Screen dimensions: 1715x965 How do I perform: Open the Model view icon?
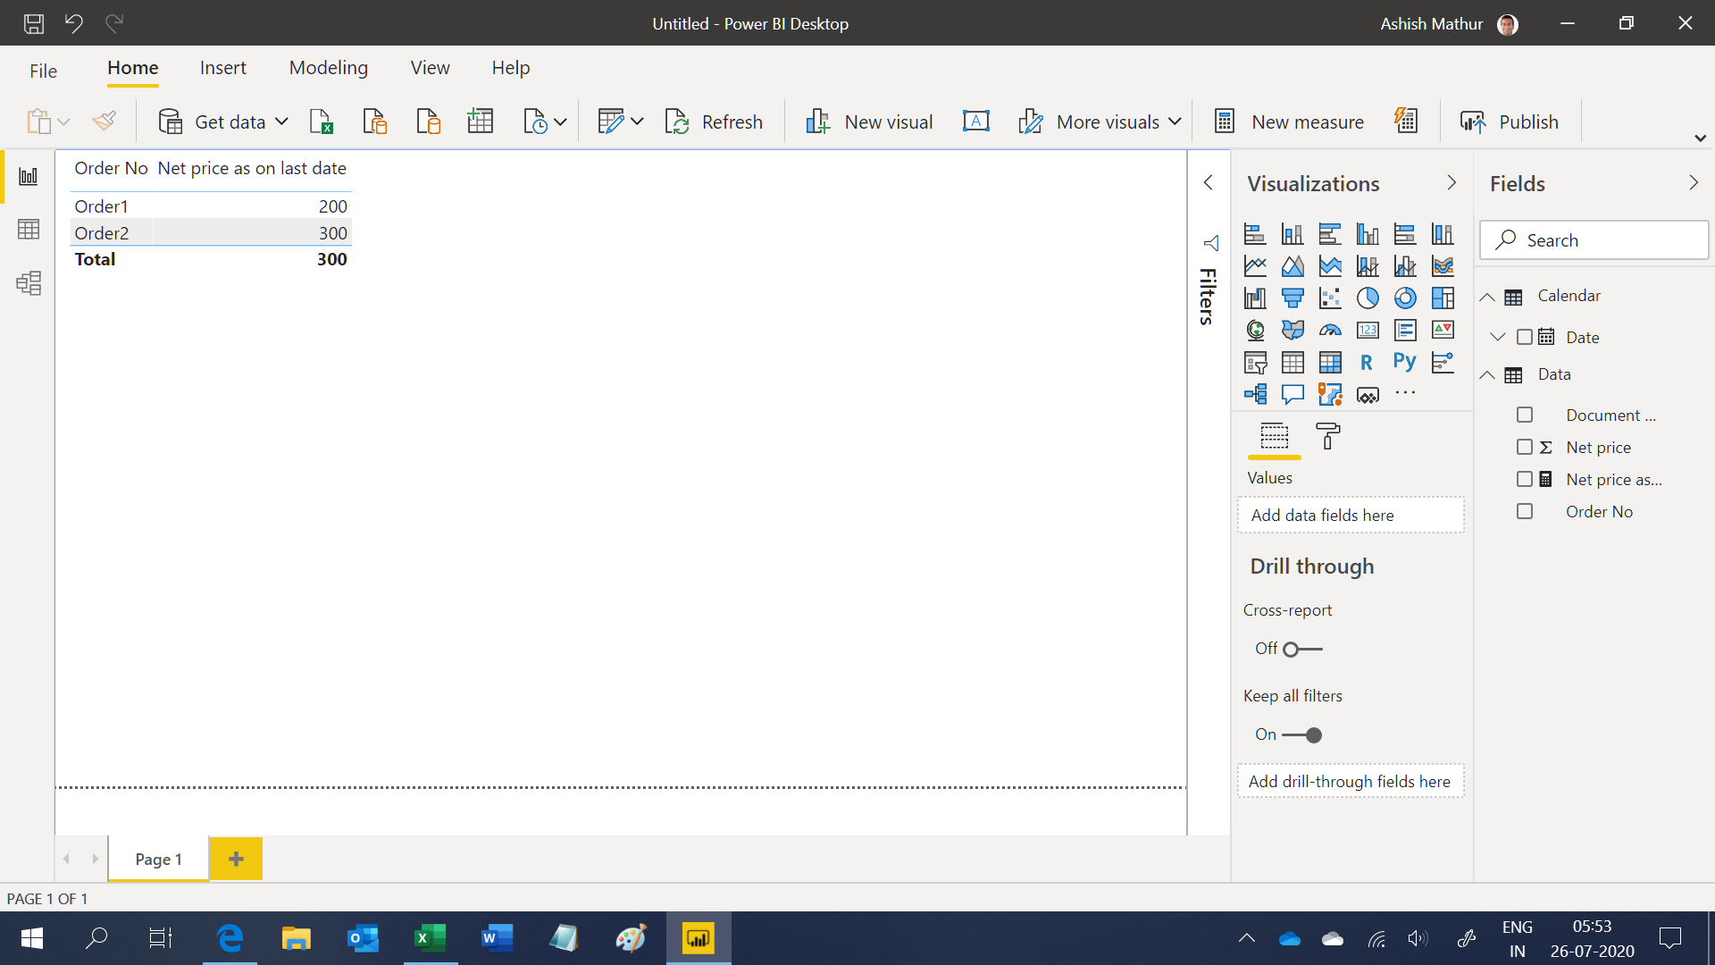(x=29, y=283)
